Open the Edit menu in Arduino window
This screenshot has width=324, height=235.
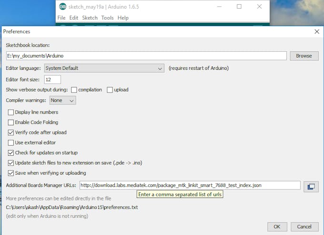click(74, 18)
